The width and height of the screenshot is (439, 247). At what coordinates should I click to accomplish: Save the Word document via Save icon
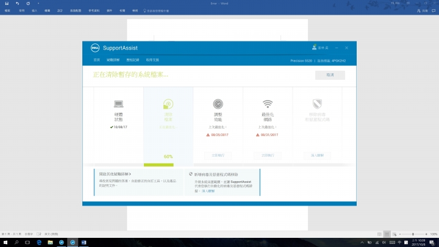(x=7, y=4)
